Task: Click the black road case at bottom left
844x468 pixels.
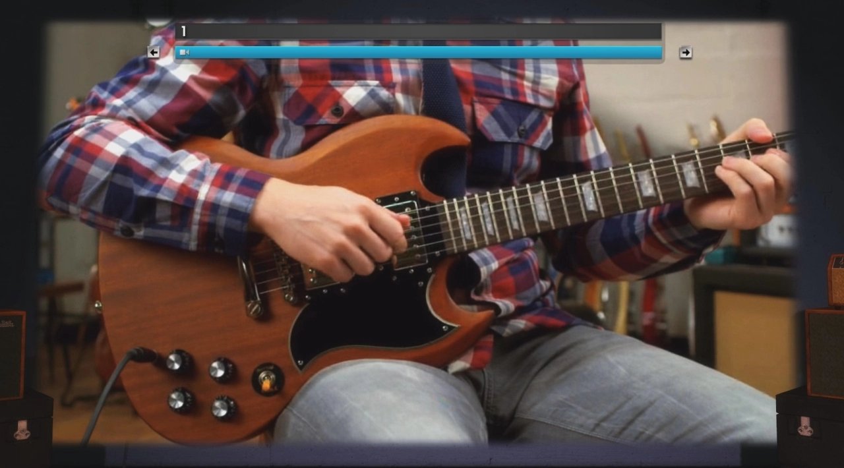Action: pyautogui.click(x=25, y=428)
